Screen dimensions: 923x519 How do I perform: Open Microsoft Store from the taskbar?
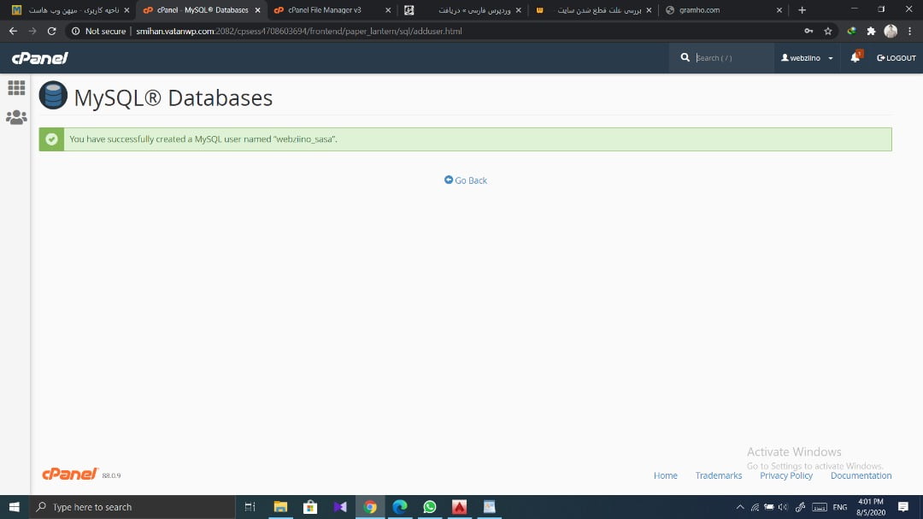tap(310, 507)
